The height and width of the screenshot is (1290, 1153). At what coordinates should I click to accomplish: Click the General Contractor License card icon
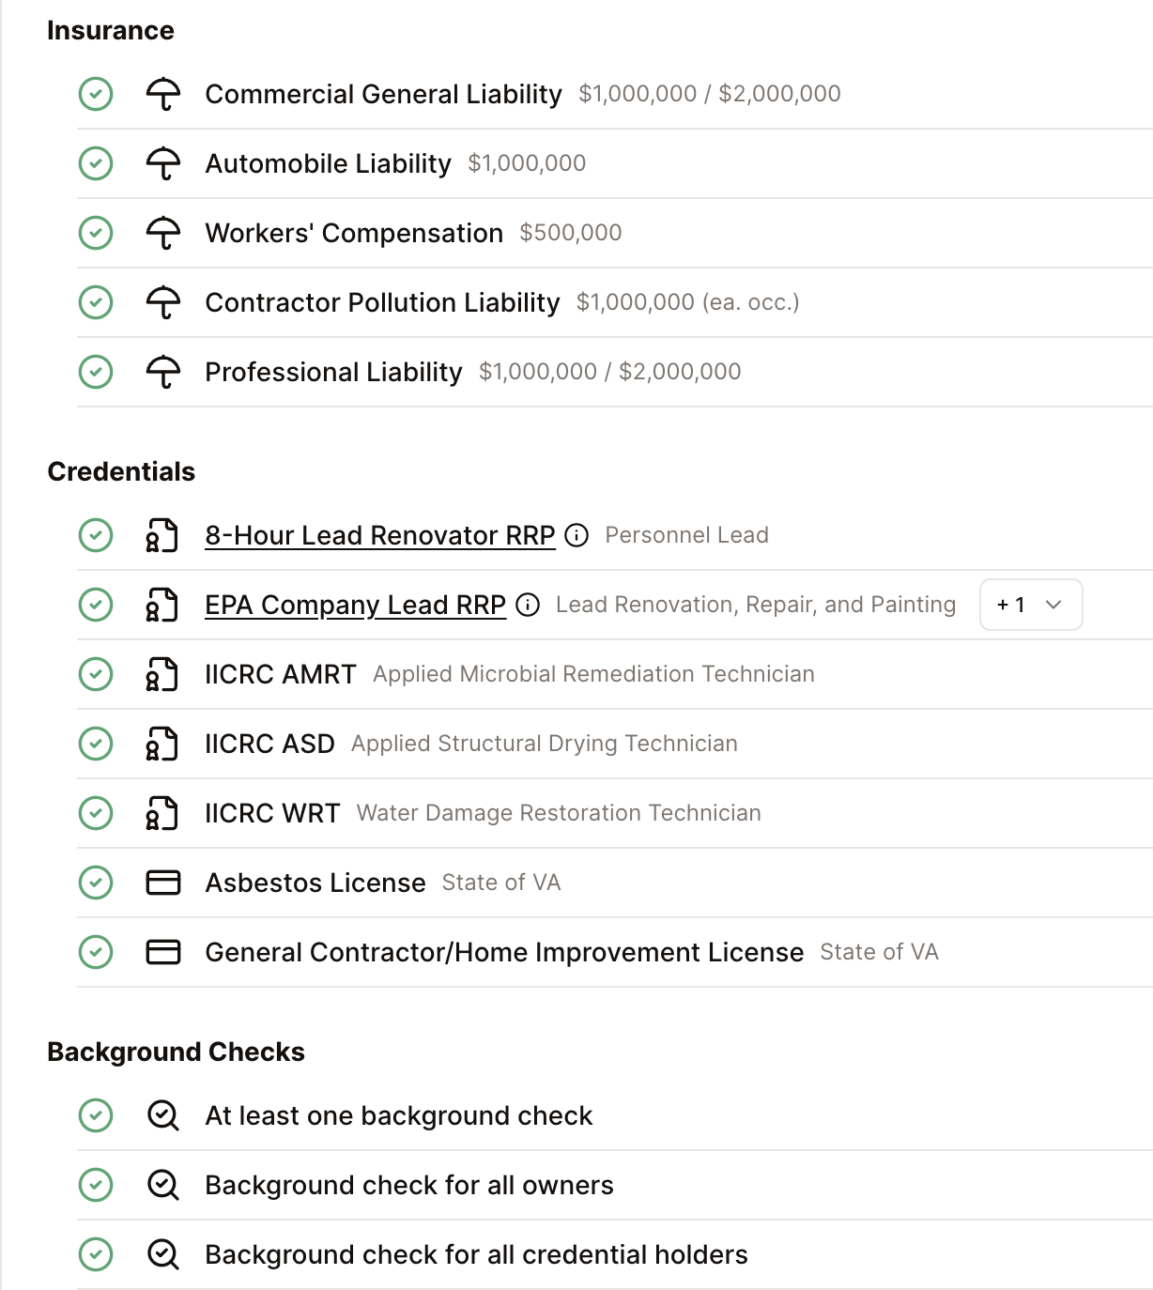162,952
